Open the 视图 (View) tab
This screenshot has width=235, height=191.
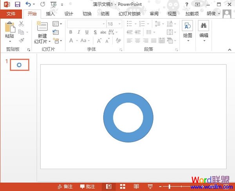pyautogui.click(x=172, y=14)
